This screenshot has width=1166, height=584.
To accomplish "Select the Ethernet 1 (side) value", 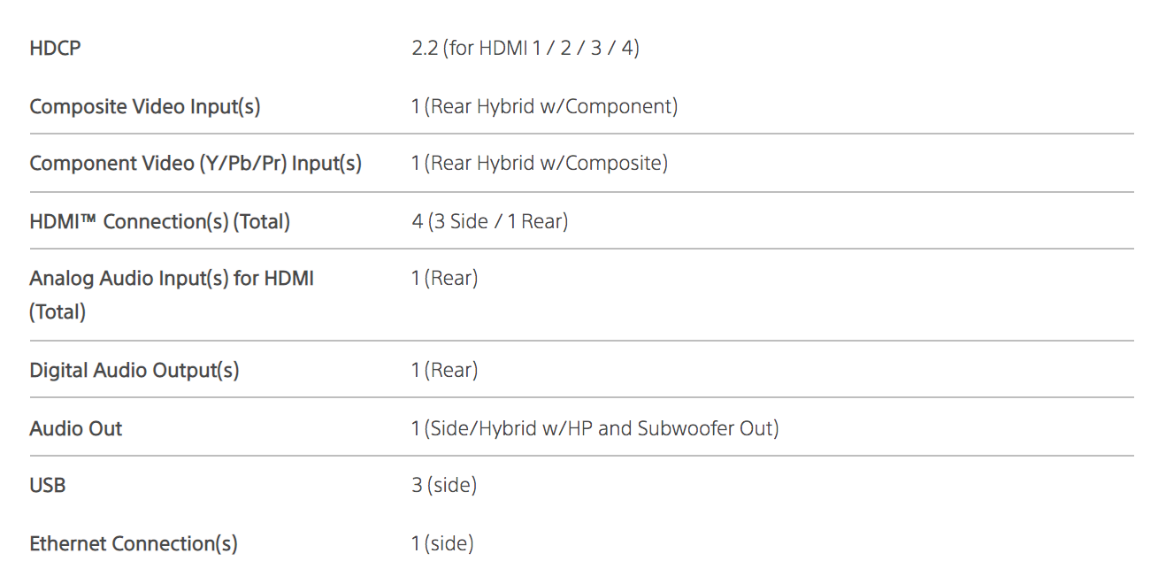I will tap(442, 543).
